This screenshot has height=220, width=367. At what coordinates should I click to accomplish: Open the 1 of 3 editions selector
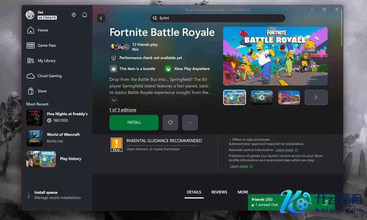coord(123,110)
